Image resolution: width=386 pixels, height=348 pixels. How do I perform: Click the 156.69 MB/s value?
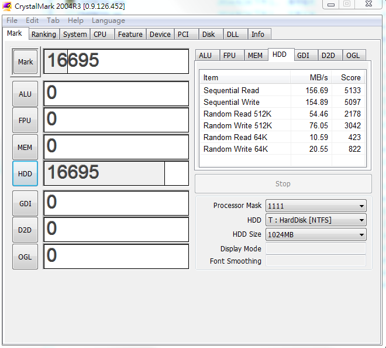tap(316, 90)
